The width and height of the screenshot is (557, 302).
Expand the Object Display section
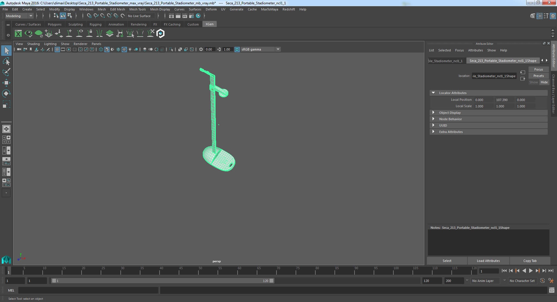[x=433, y=113]
